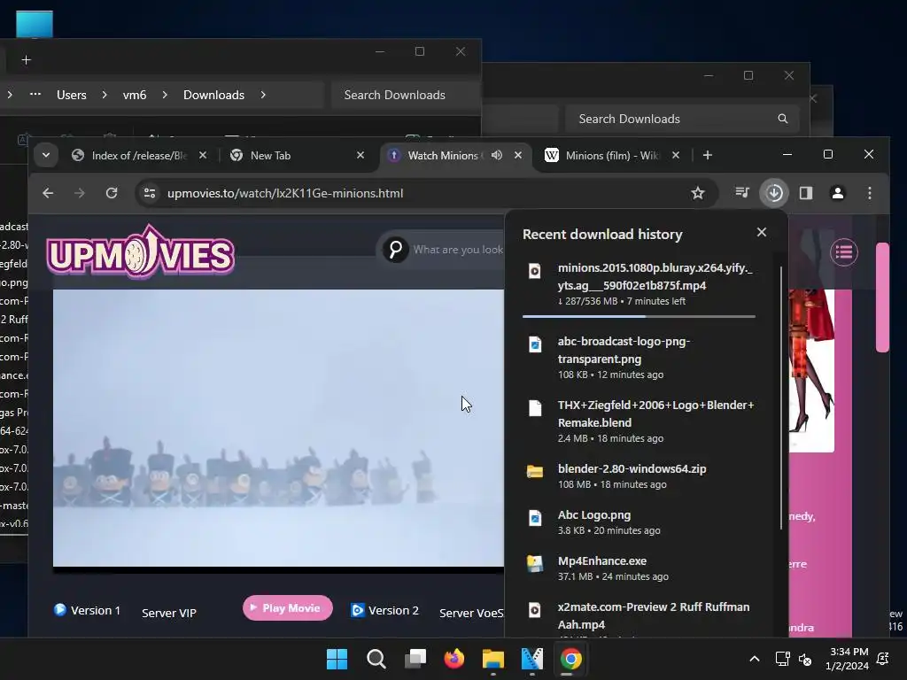The height and width of the screenshot is (680, 907).
Task: Expand the chevron after Users breadcrumb
Action: 105,95
